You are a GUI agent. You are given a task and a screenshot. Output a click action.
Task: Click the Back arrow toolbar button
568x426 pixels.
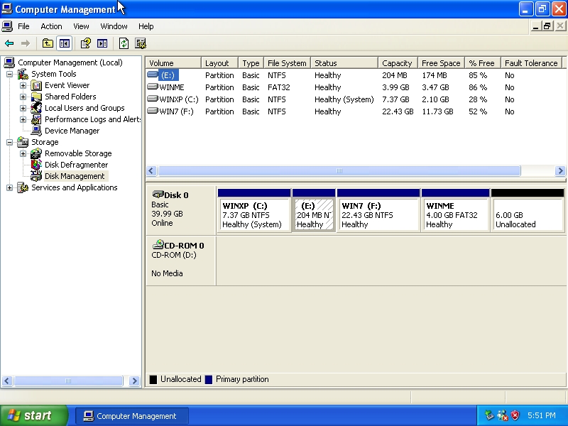(x=9, y=43)
